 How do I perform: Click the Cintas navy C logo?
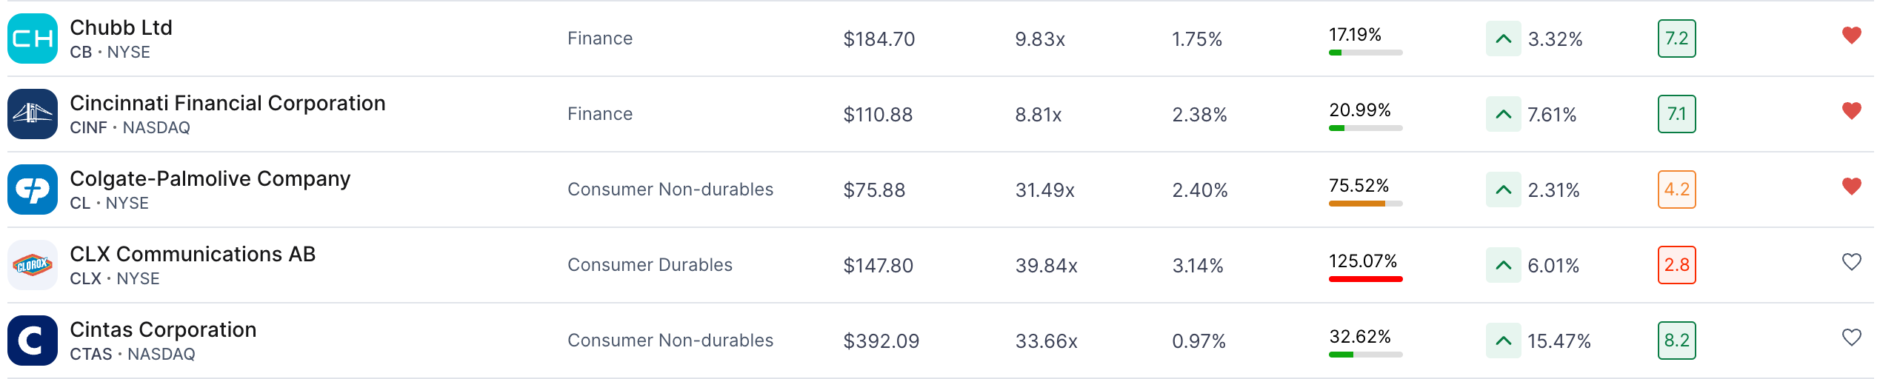pyautogui.click(x=33, y=341)
